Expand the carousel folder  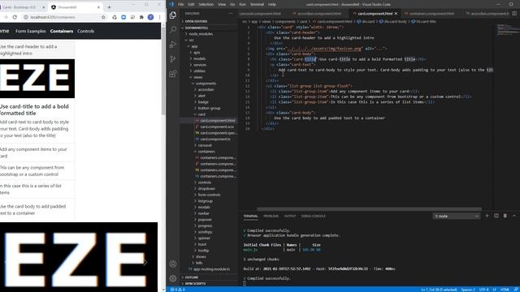[x=205, y=145]
